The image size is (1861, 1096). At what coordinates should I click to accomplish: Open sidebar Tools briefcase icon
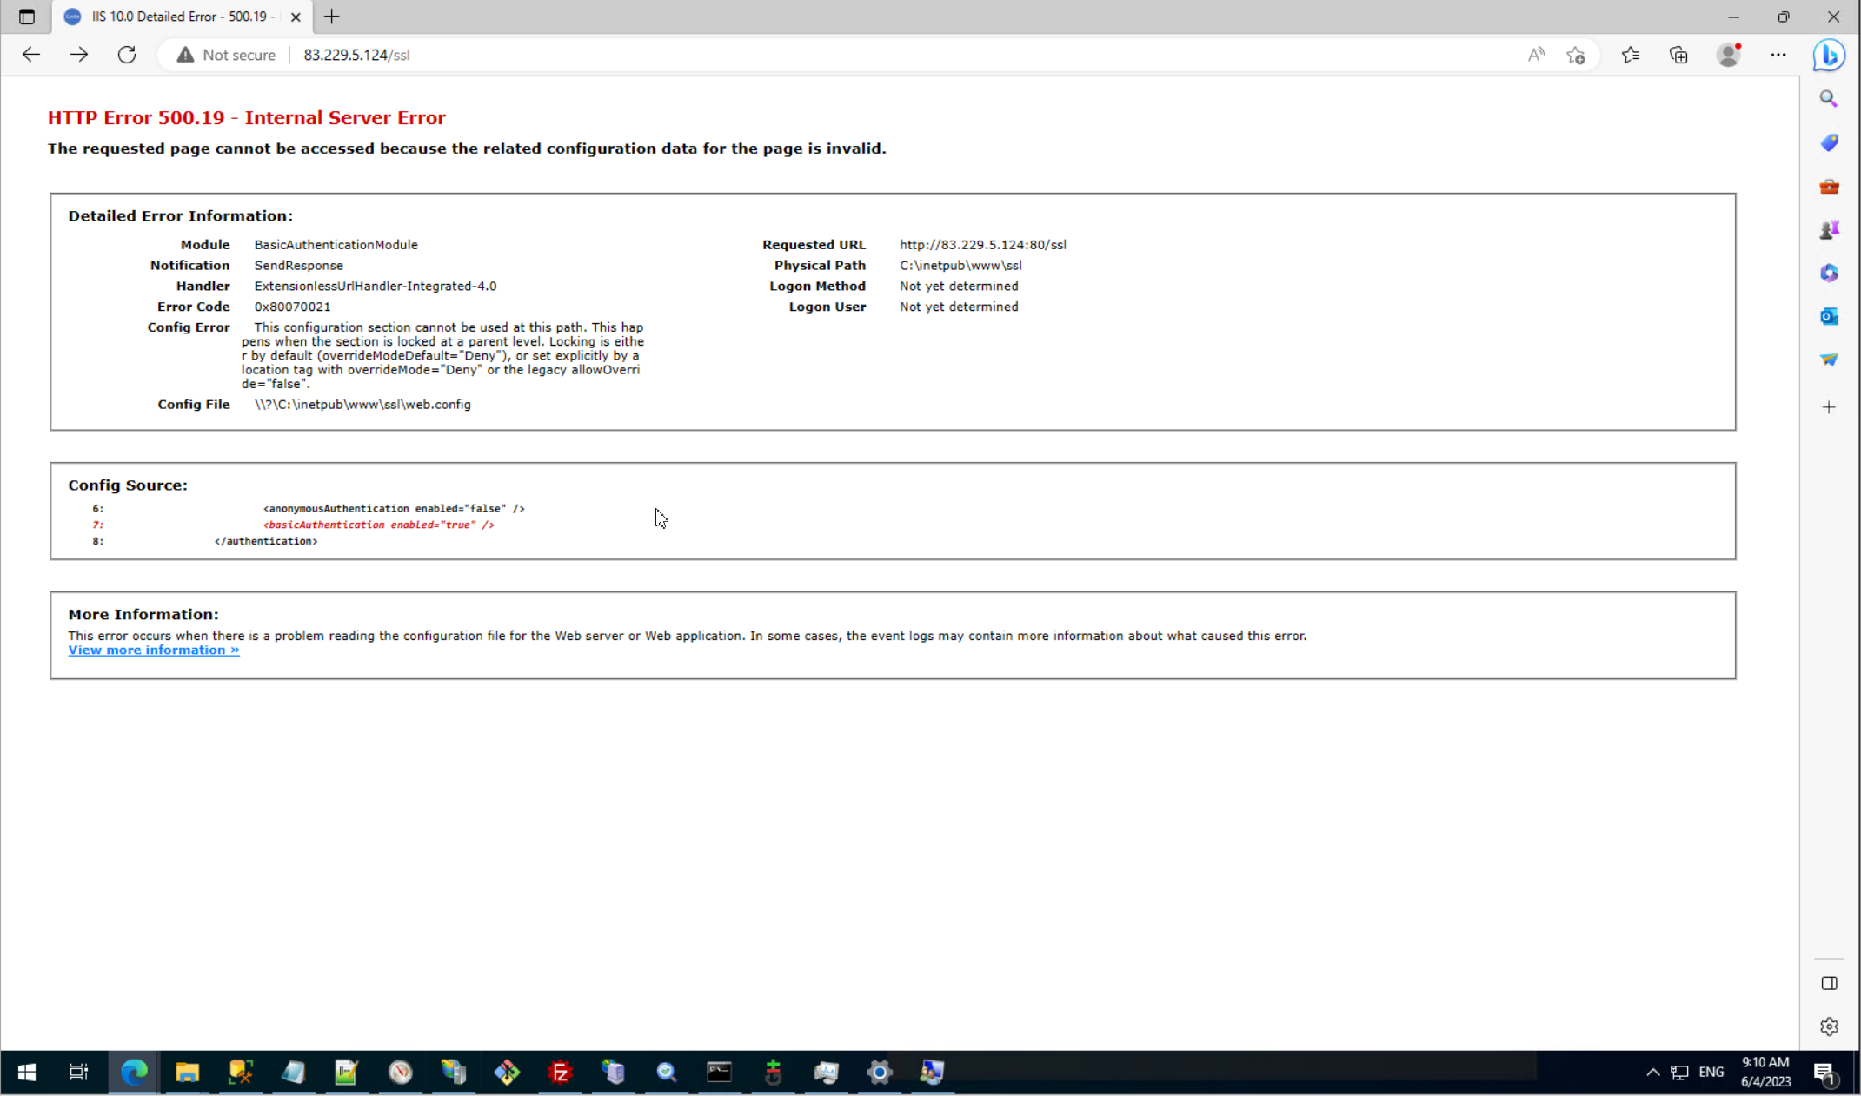[1829, 187]
